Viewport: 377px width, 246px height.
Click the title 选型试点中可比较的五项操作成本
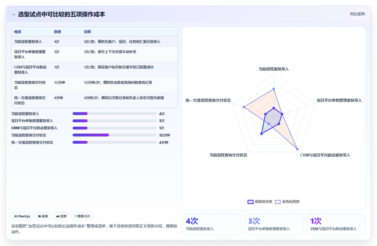61,14
